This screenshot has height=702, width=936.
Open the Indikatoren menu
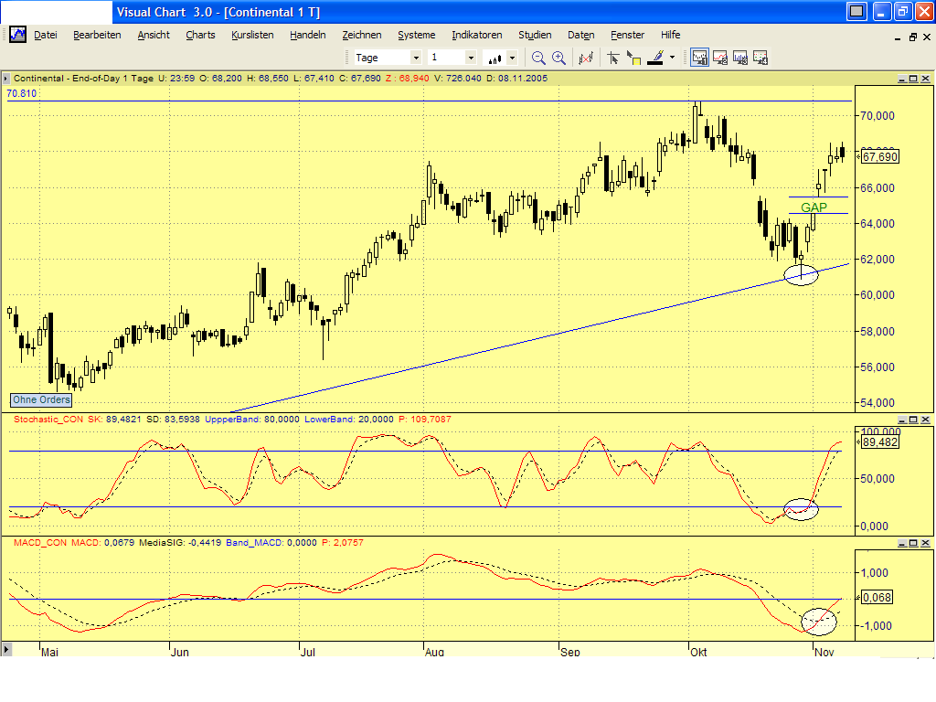pos(476,35)
